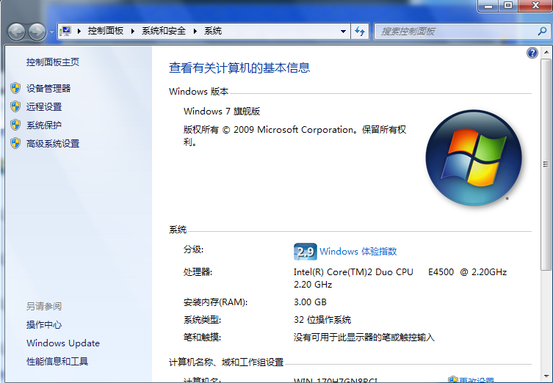Click the magnifier search icon
The height and width of the screenshot is (383, 553).
click(x=542, y=32)
